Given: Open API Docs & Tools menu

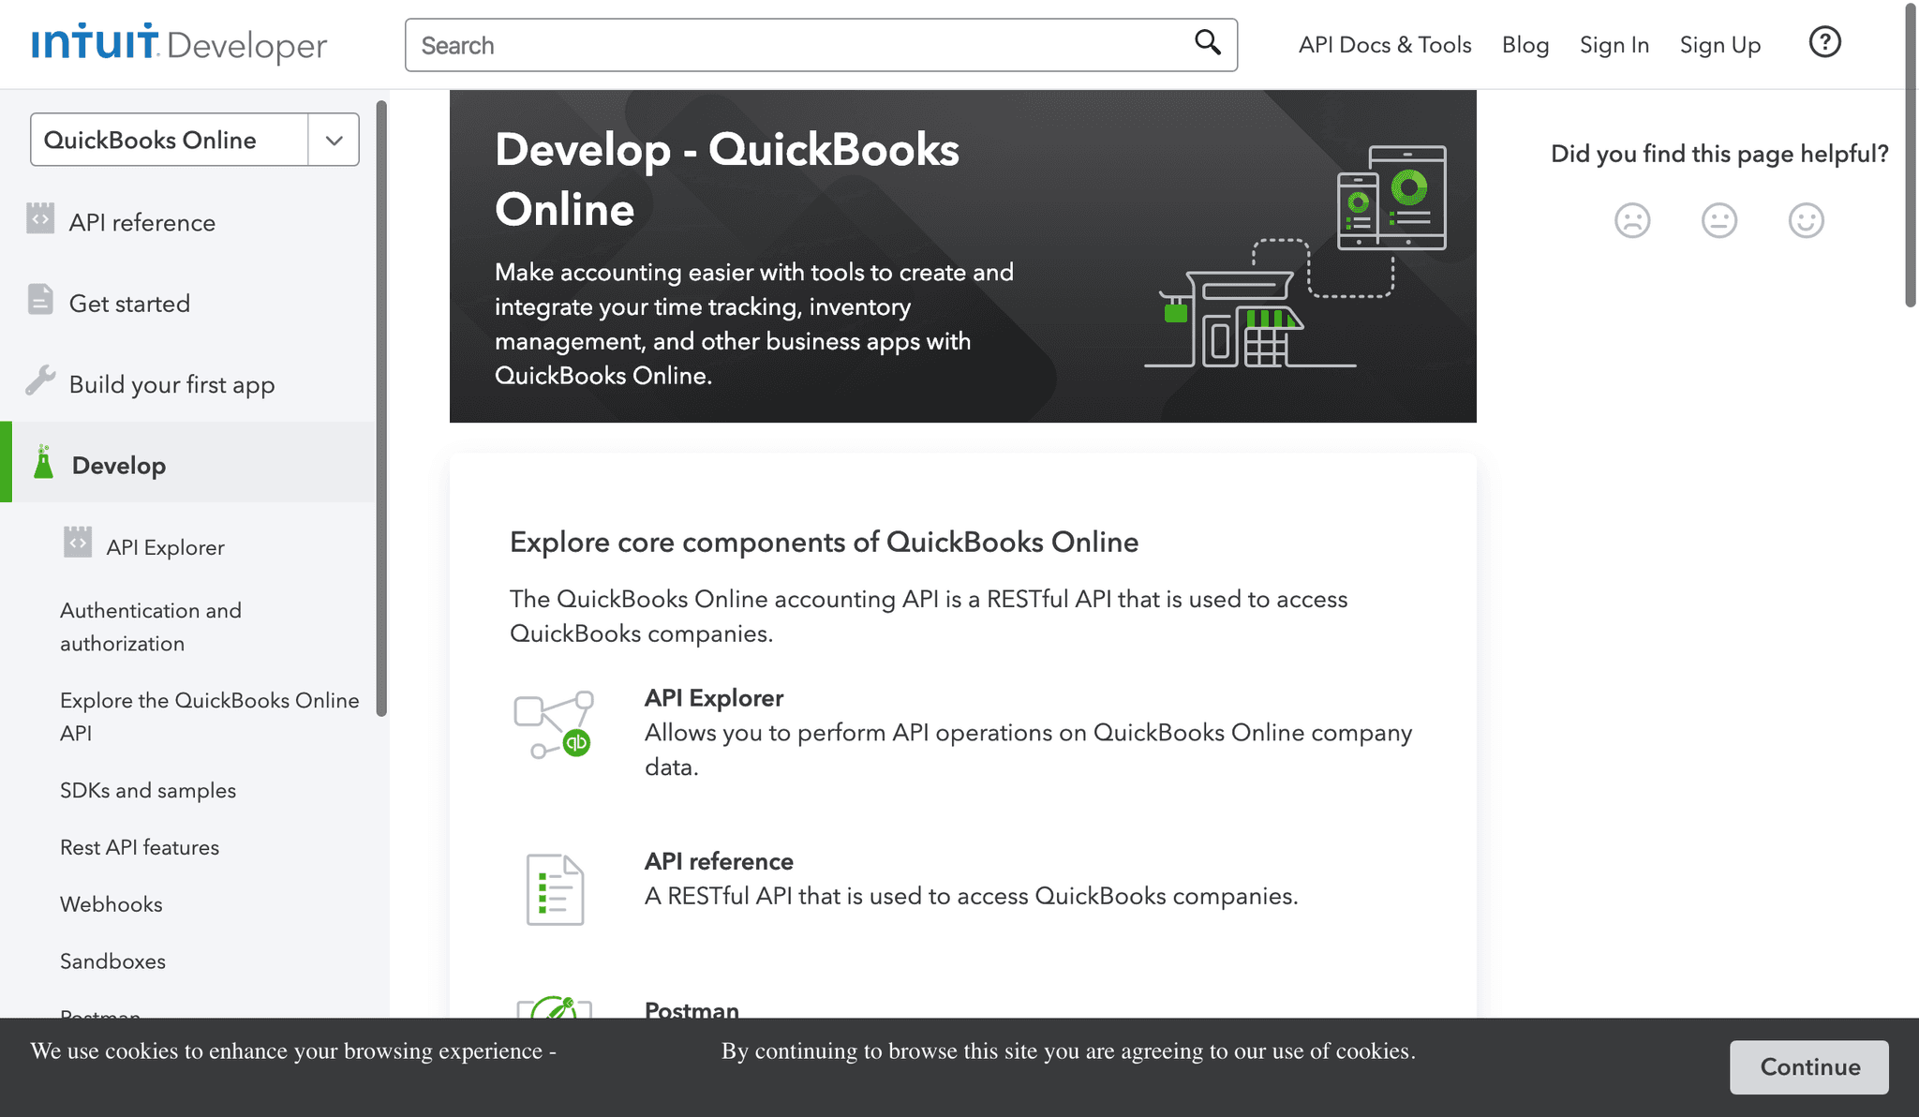Looking at the screenshot, I should point(1384,44).
